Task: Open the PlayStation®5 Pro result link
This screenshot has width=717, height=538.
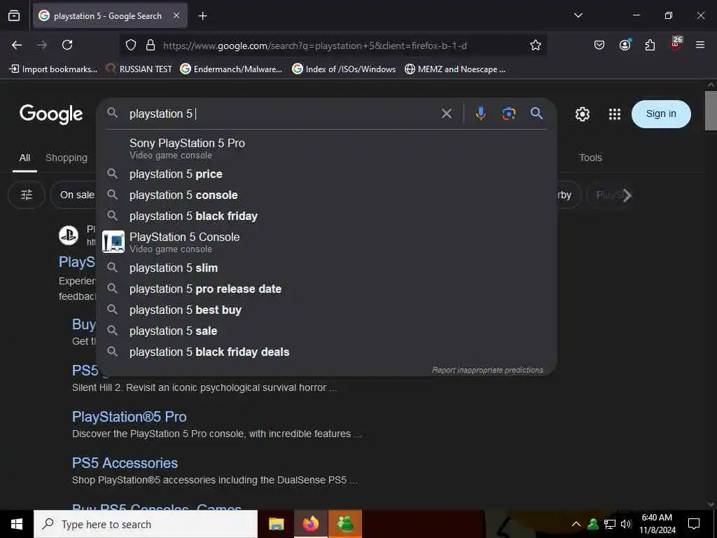Action: (x=130, y=417)
